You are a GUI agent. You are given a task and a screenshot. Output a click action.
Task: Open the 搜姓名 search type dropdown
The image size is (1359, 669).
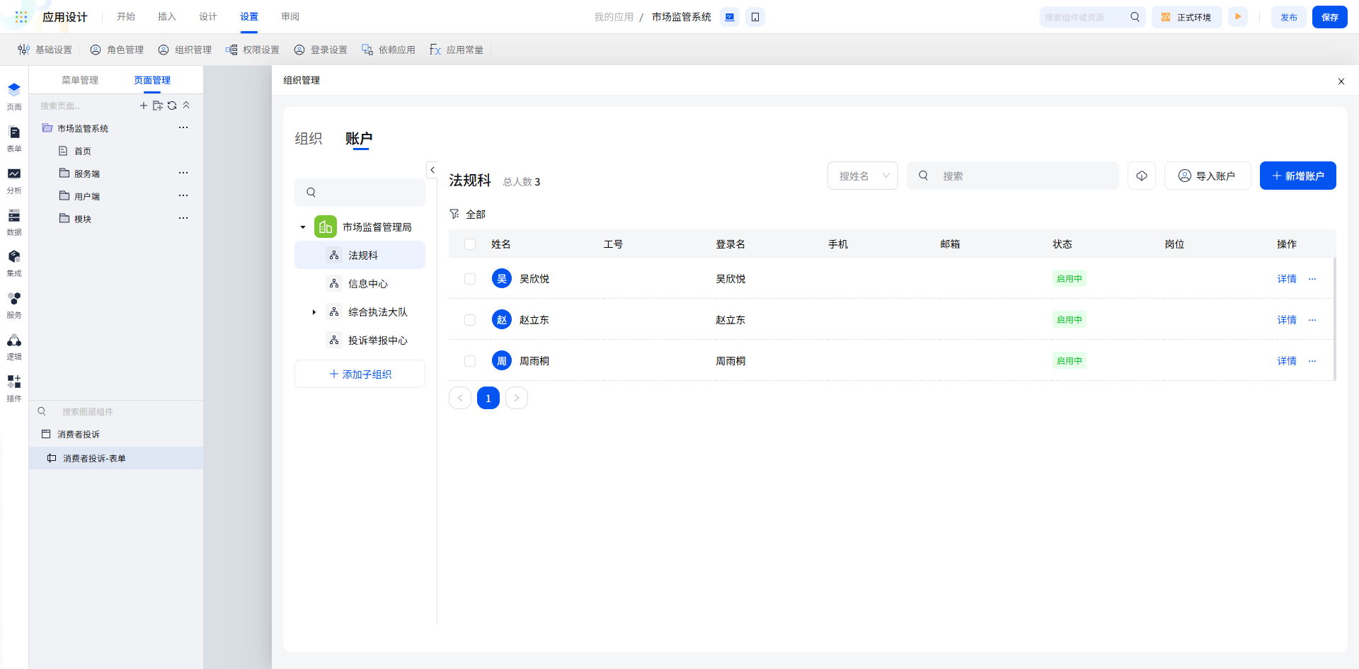(862, 176)
